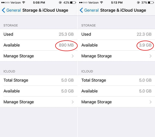This screenshot has height=137, width=155.
Task: Tap back chevron on left screen
Action: (3, 10)
